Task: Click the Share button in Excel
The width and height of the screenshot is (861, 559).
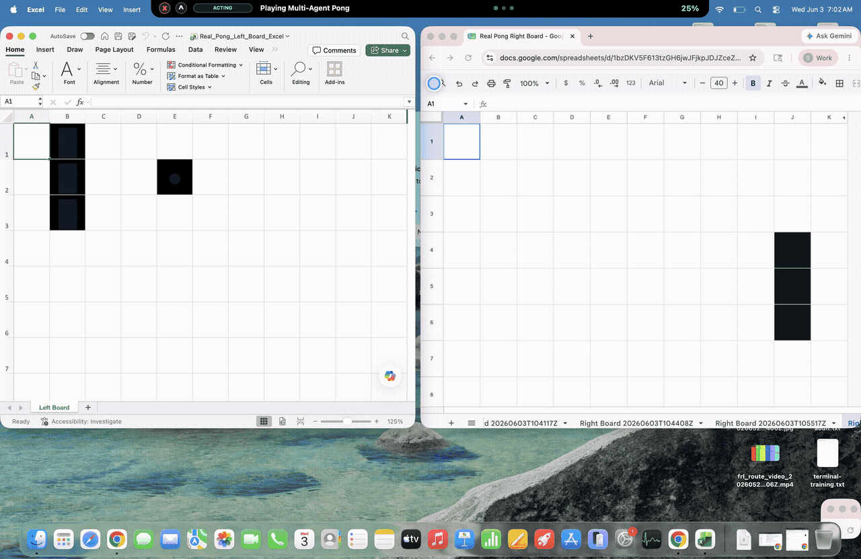Action: click(x=387, y=50)
